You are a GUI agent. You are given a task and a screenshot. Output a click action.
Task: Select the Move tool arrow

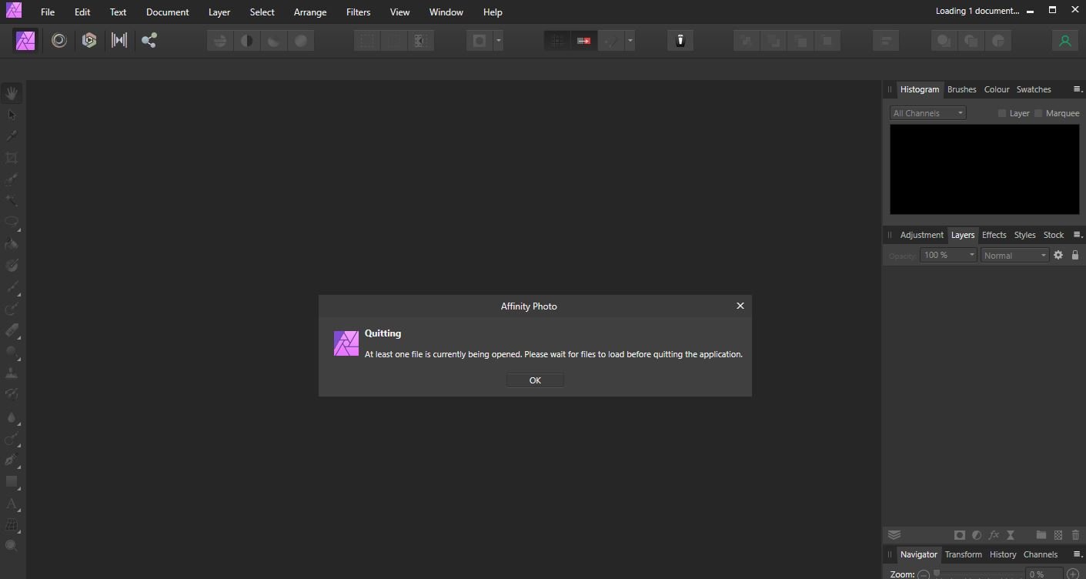[12, 115]
